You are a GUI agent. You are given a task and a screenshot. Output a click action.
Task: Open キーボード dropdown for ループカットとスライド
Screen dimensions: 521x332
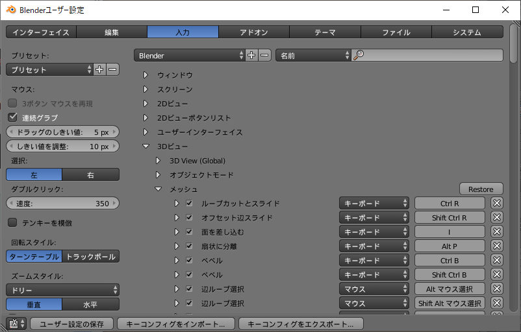374,204
